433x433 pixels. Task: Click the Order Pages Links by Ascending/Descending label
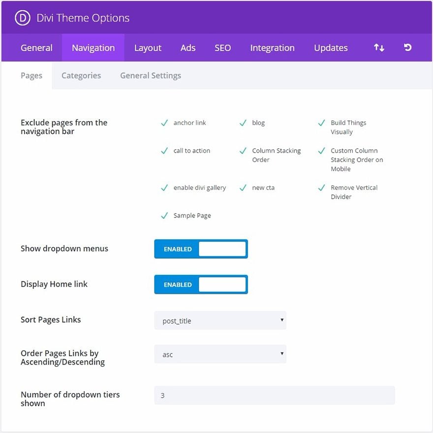62,357
